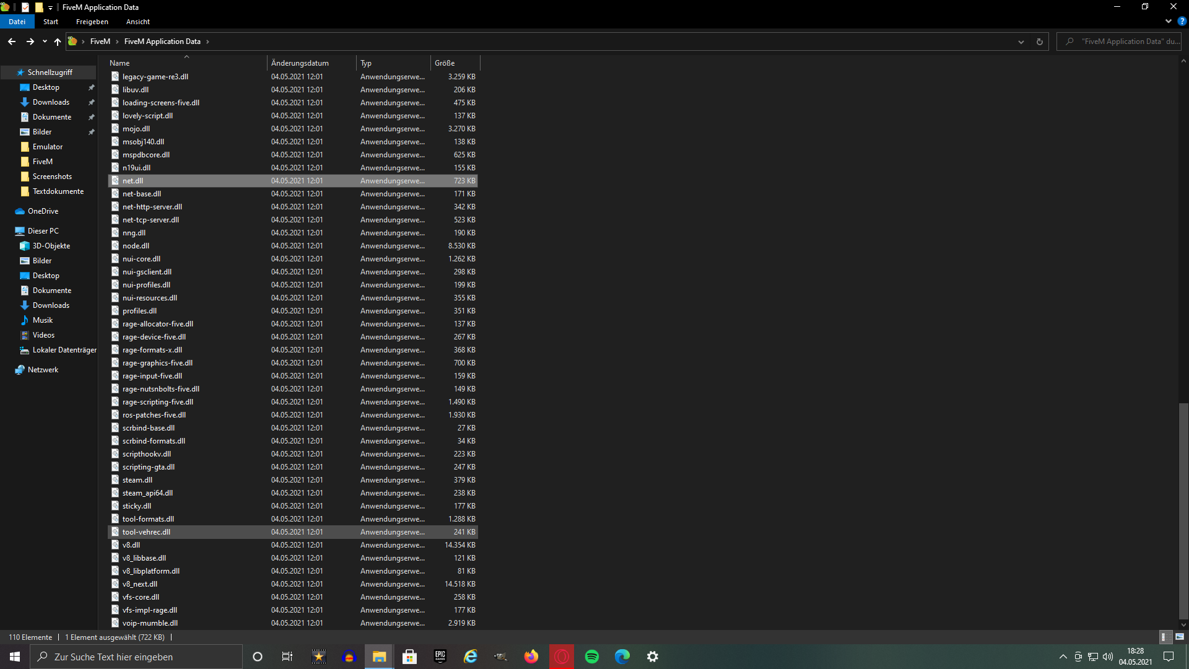Click inside the folder search box

point(1121,42)
